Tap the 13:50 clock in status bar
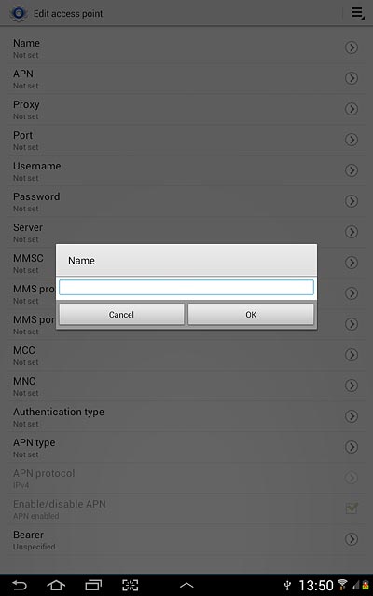This screenshot has width=373, height=596. pos(316,586)
